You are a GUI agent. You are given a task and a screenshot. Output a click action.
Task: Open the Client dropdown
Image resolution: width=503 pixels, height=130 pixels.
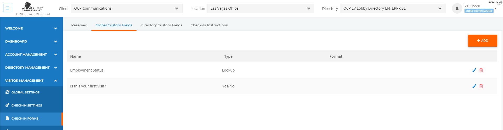tap(127, 8)
